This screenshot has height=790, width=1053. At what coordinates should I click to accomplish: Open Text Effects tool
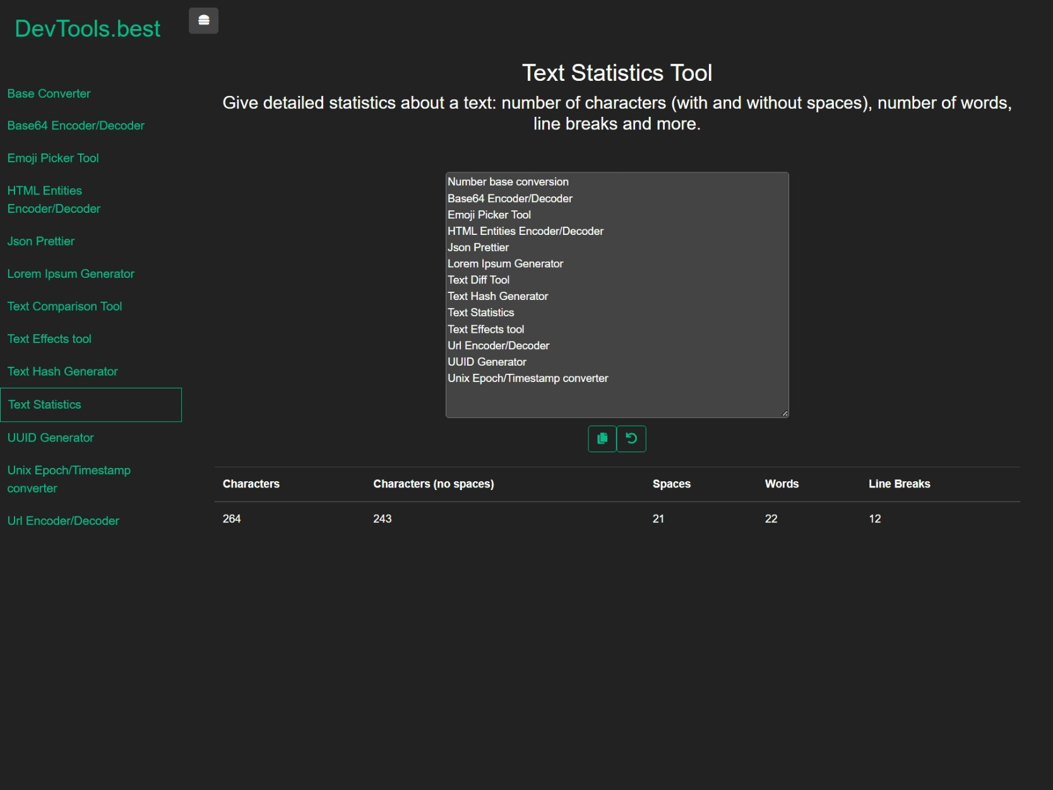click(x=49, y=339)
